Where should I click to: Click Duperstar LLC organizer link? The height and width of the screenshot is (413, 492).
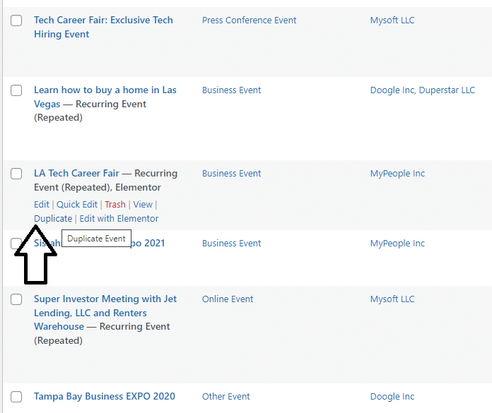pos(447,90)
